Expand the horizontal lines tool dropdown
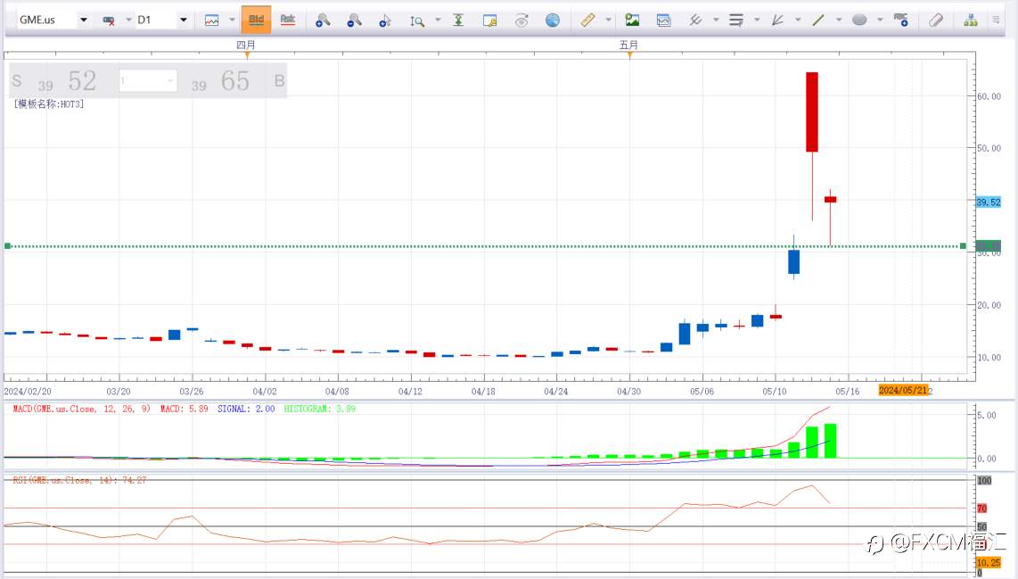 tap(757, 21)
